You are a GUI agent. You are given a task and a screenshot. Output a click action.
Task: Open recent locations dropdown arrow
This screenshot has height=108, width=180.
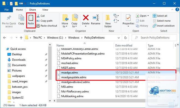(17, 38)
